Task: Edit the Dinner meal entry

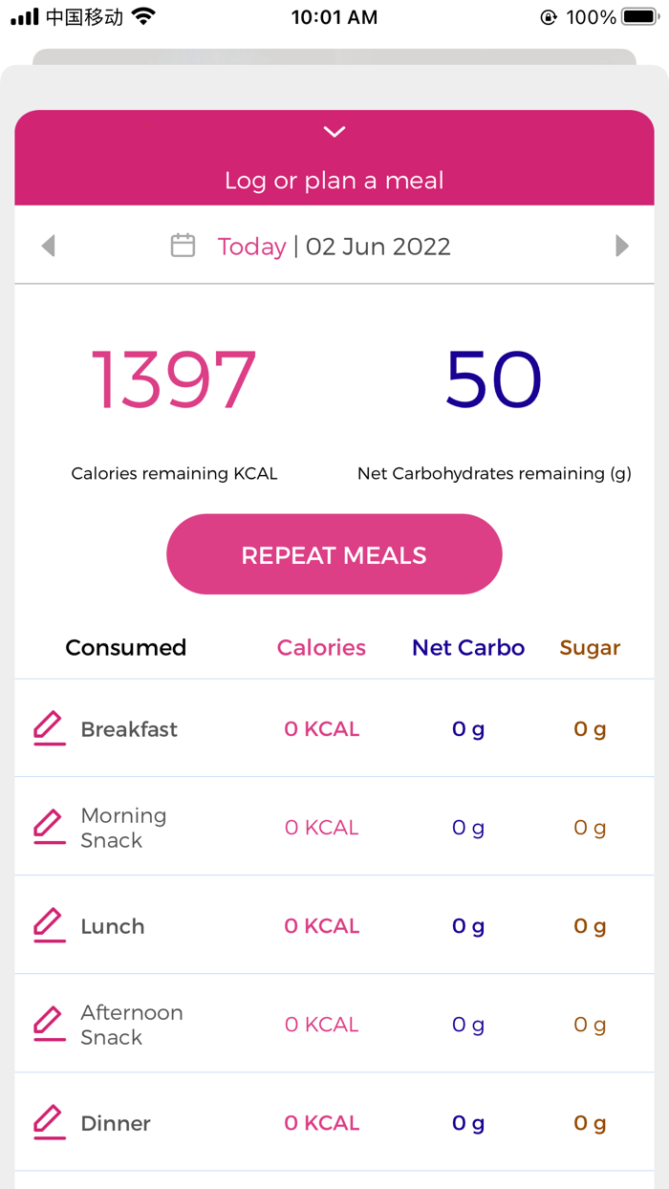Action: tap(48, 1123)
